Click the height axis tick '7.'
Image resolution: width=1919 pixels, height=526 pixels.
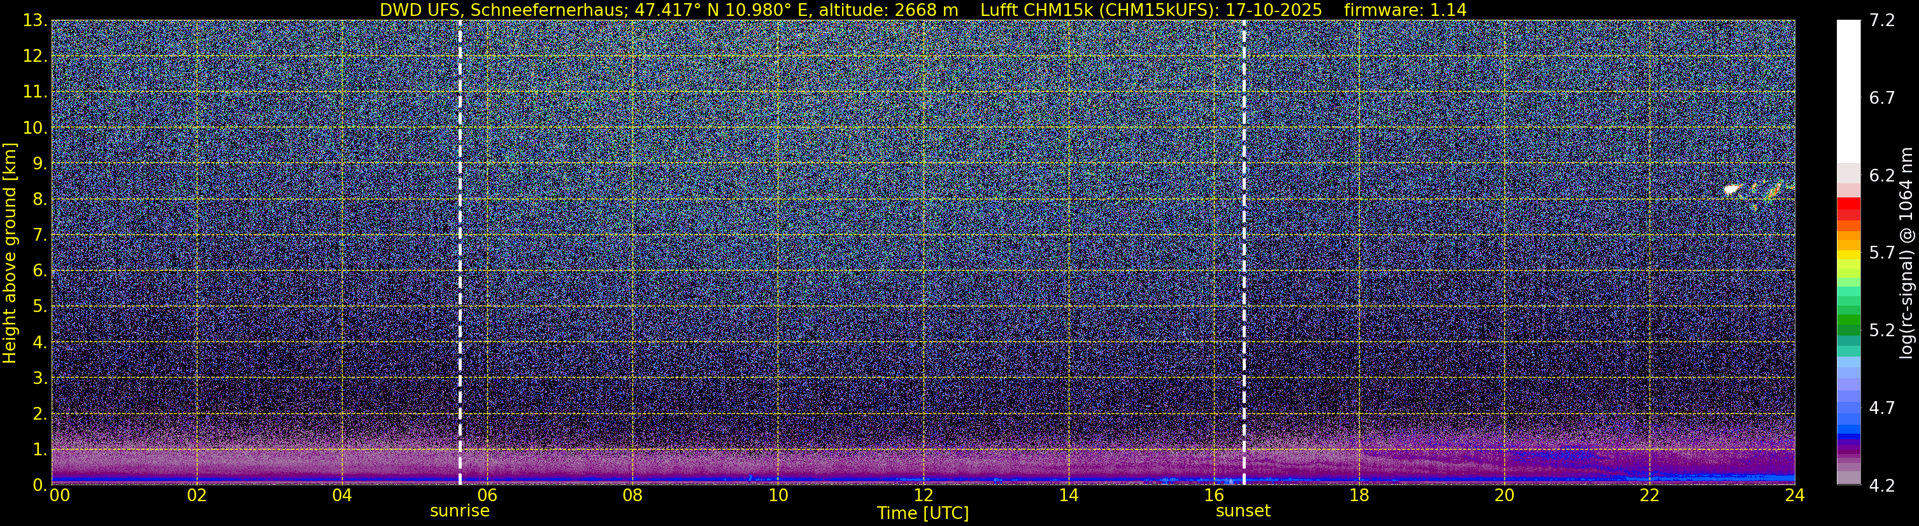pos(40,235)
